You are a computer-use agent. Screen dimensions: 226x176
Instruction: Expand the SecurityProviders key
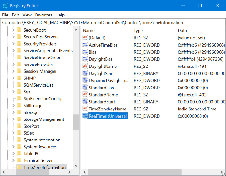point(14,44)
